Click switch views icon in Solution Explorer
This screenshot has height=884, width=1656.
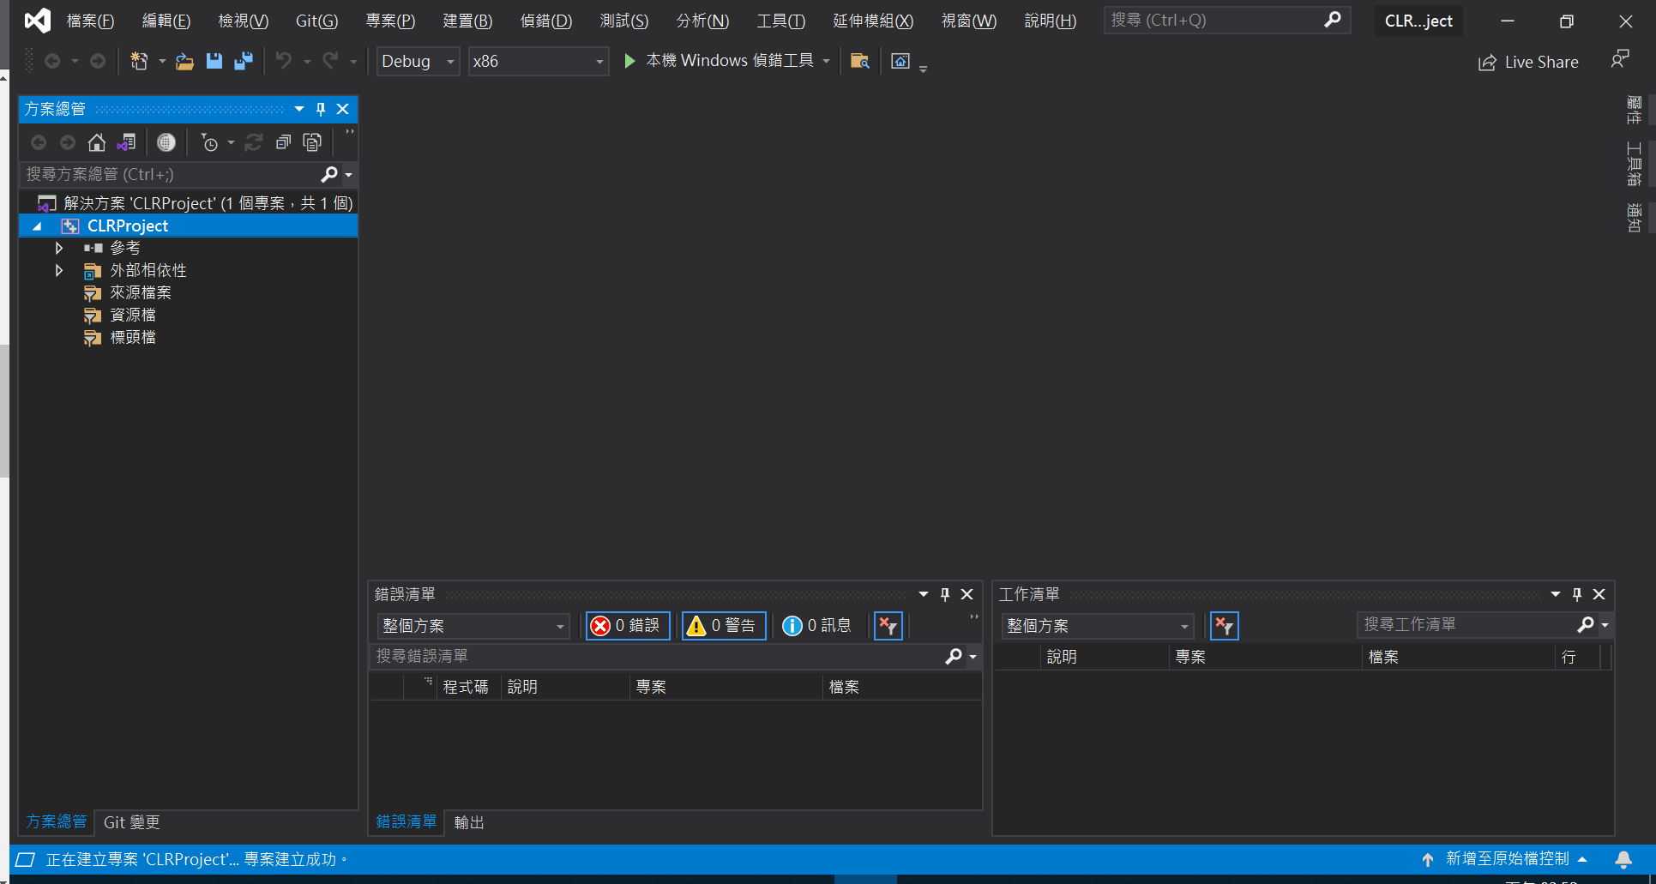click(x=126, y=142)
